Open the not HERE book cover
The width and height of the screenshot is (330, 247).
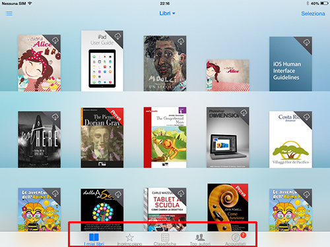point(39,140)
